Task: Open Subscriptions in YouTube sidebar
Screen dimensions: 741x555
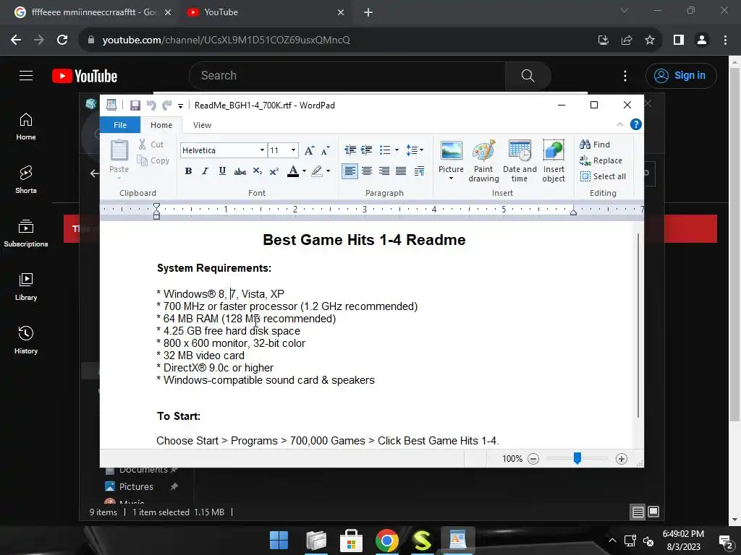Action: click(26, 233)
